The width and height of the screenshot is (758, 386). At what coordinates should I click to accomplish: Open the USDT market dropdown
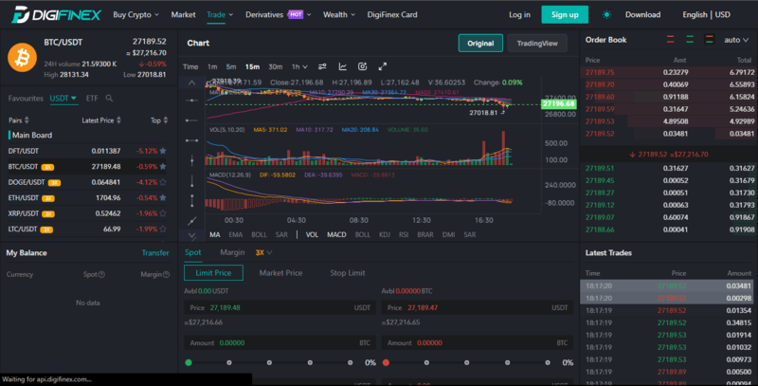(63, 99)
